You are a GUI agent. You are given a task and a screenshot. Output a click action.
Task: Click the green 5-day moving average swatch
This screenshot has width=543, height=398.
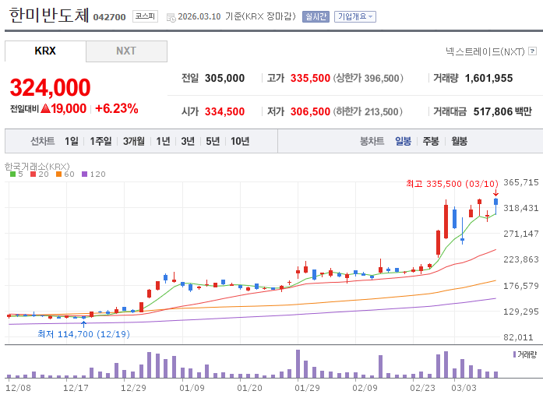pyautogui.click(x=12, y=174)
